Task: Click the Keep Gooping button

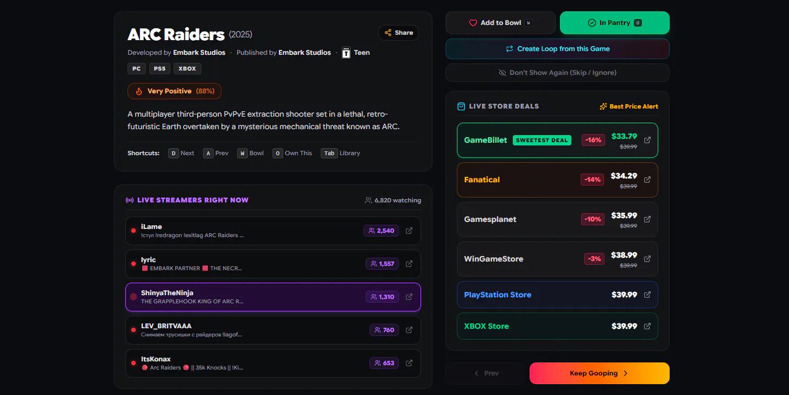Action: point(600,373)
